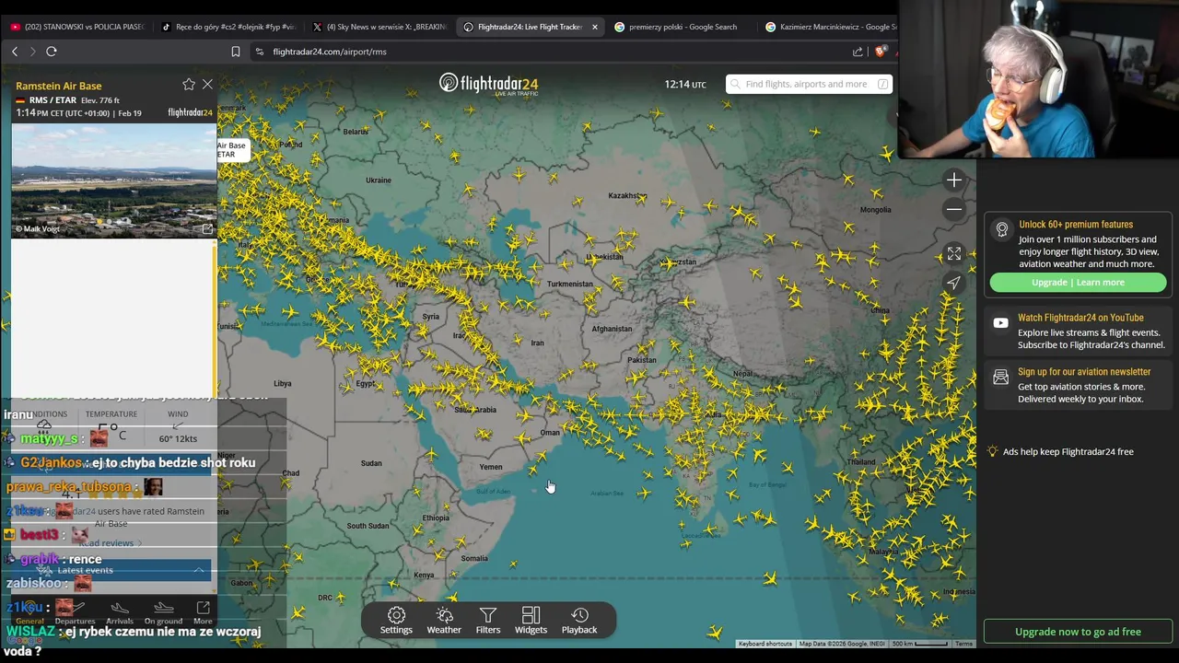Screen dimensions: 1179x663
Task: Click the browser share icon
Action: pos(858,52)
